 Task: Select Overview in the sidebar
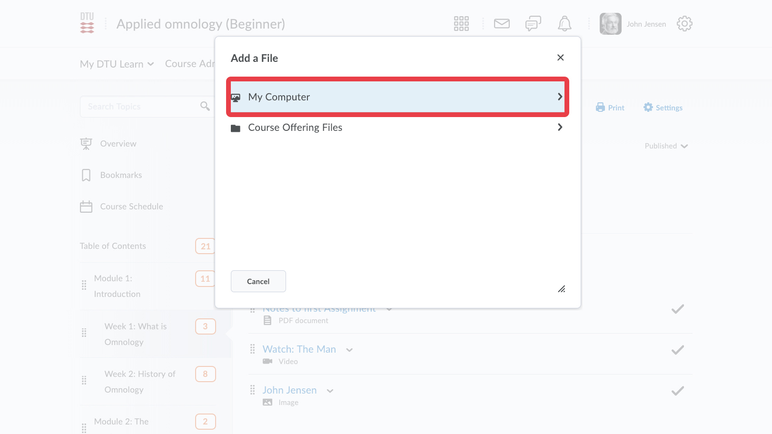click(118, 143)
